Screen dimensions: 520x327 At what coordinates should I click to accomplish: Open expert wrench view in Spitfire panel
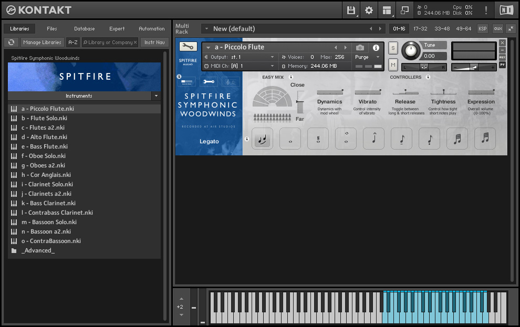pyautogui.click(x=209, y=81)
